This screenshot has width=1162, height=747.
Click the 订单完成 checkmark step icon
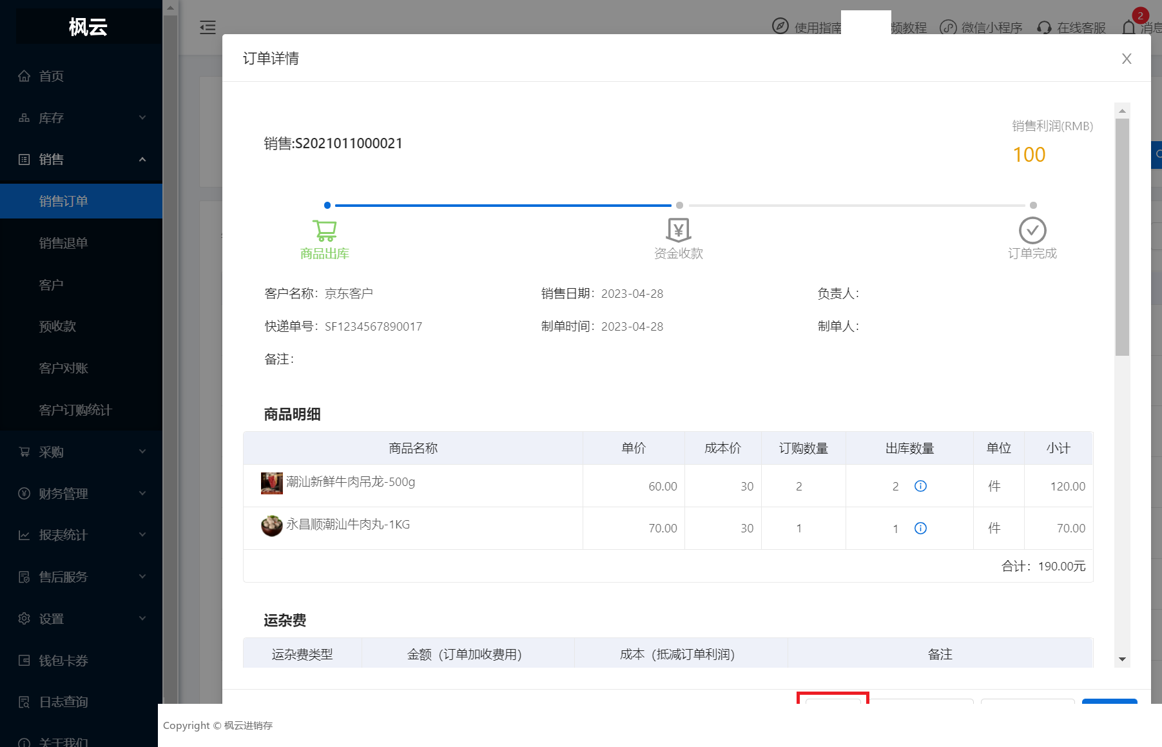[1032, 230]
